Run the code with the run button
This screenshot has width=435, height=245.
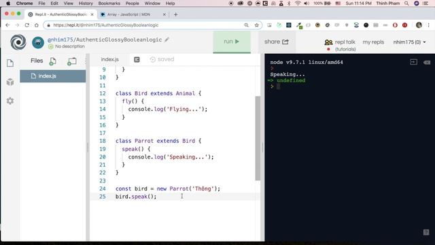click(232, 42)
